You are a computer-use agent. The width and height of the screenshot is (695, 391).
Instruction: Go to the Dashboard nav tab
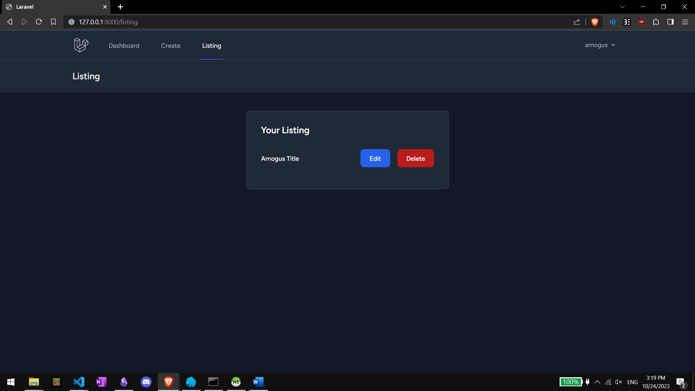[x=124, y=46]
